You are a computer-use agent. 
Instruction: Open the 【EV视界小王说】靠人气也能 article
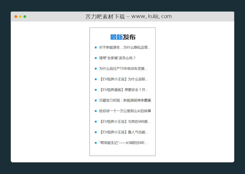(x=124, y=132)
